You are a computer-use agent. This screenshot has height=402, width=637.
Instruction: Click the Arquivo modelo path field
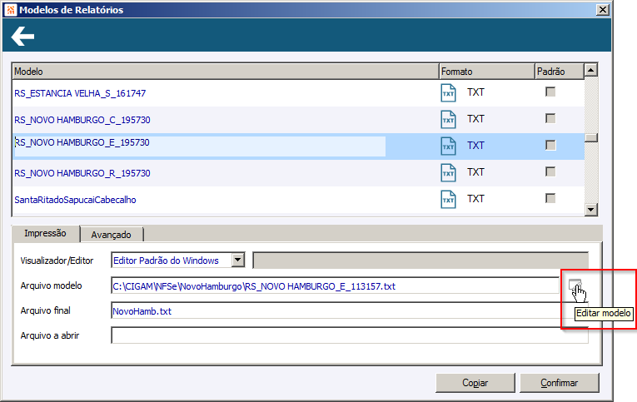pyautogui.click(x=336, y=285)
